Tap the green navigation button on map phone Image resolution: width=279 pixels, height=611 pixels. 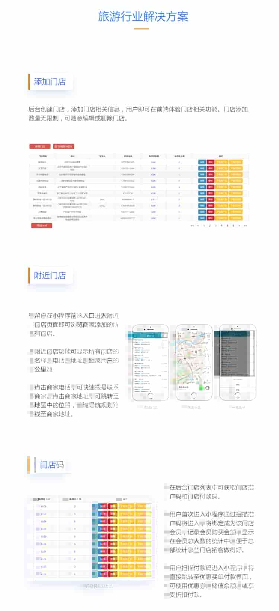pyautogui.click(x=201, y=387)
